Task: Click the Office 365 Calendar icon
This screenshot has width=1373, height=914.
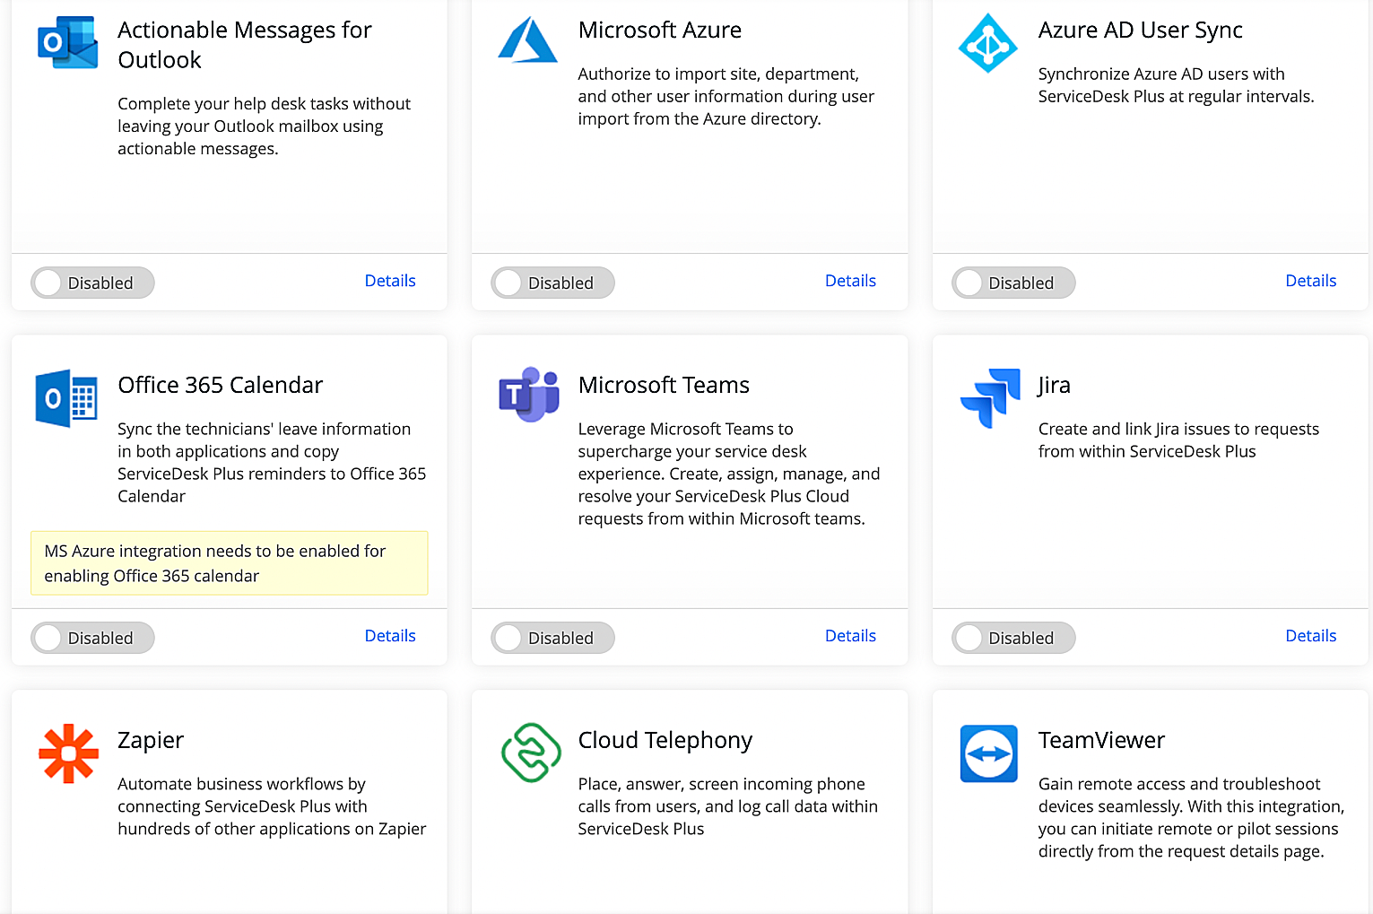Action: point(66,397)
